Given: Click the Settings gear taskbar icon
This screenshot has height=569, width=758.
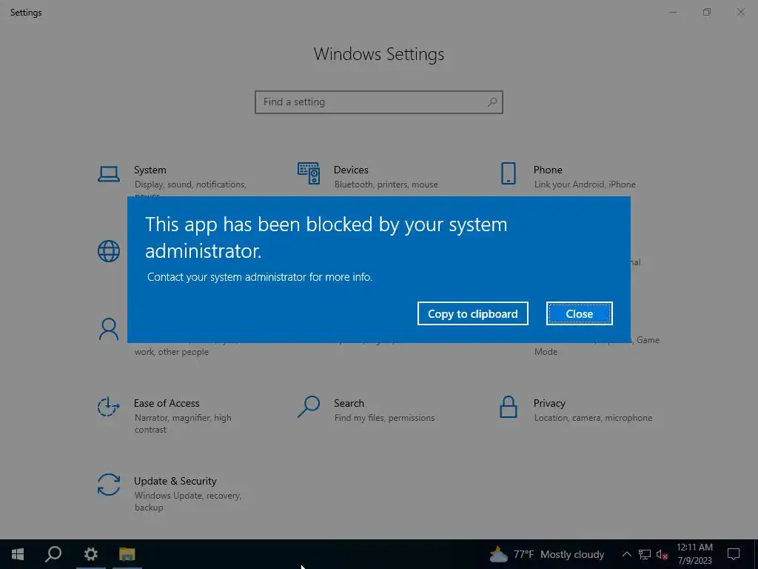Looking at the screenshot, I should pos(90,554).
